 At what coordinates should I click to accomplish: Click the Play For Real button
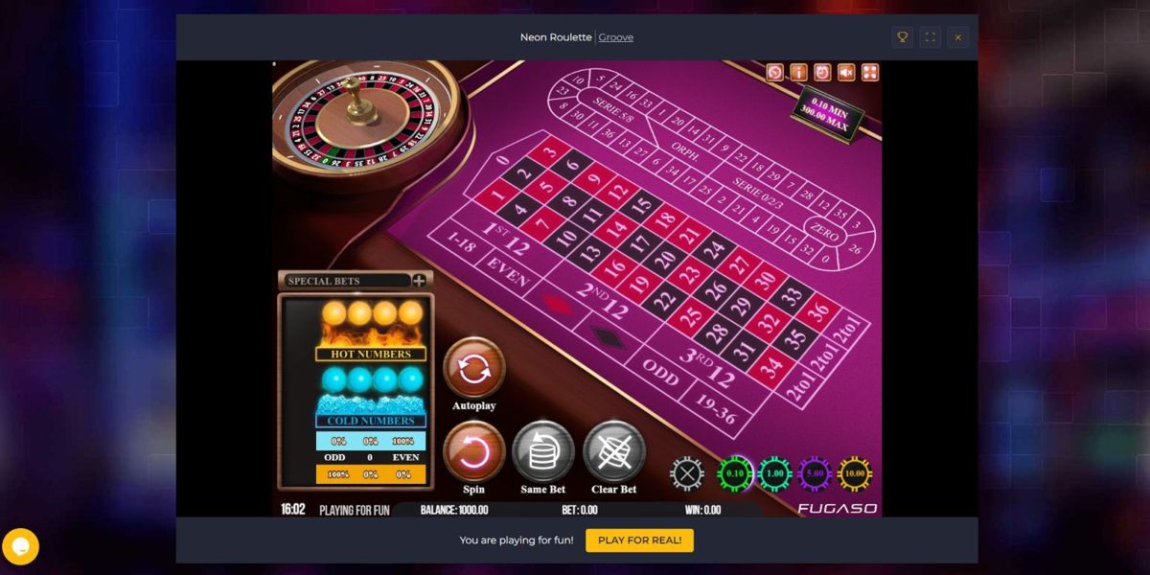pyautogui.click(x=639, y=540)
